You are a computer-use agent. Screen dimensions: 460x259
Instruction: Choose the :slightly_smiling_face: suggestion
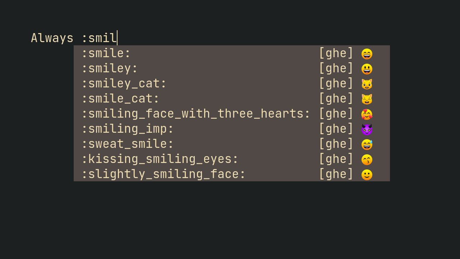click(164, 174)
